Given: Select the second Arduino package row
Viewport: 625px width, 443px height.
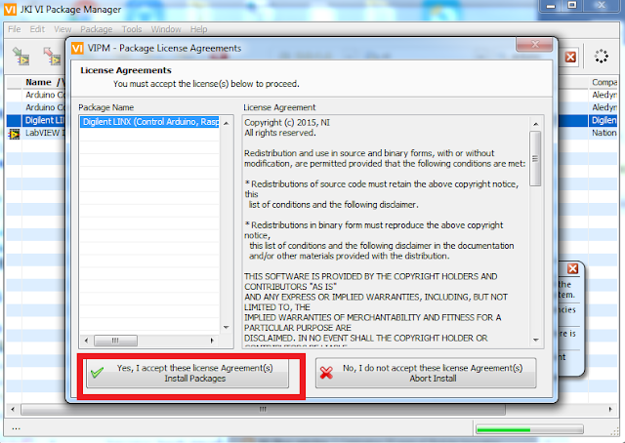Looking at the screenshot, I should [45, 107].
